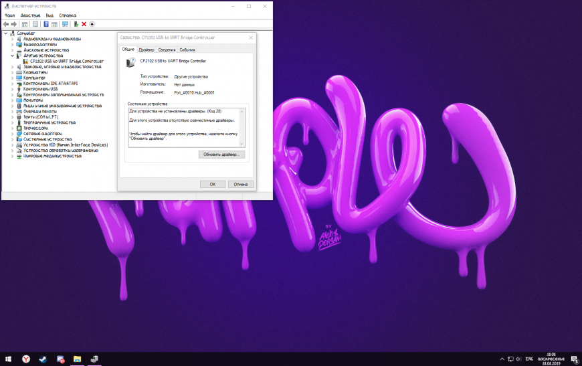
Task: Open the Справка menu
Action: click(68, 15)
